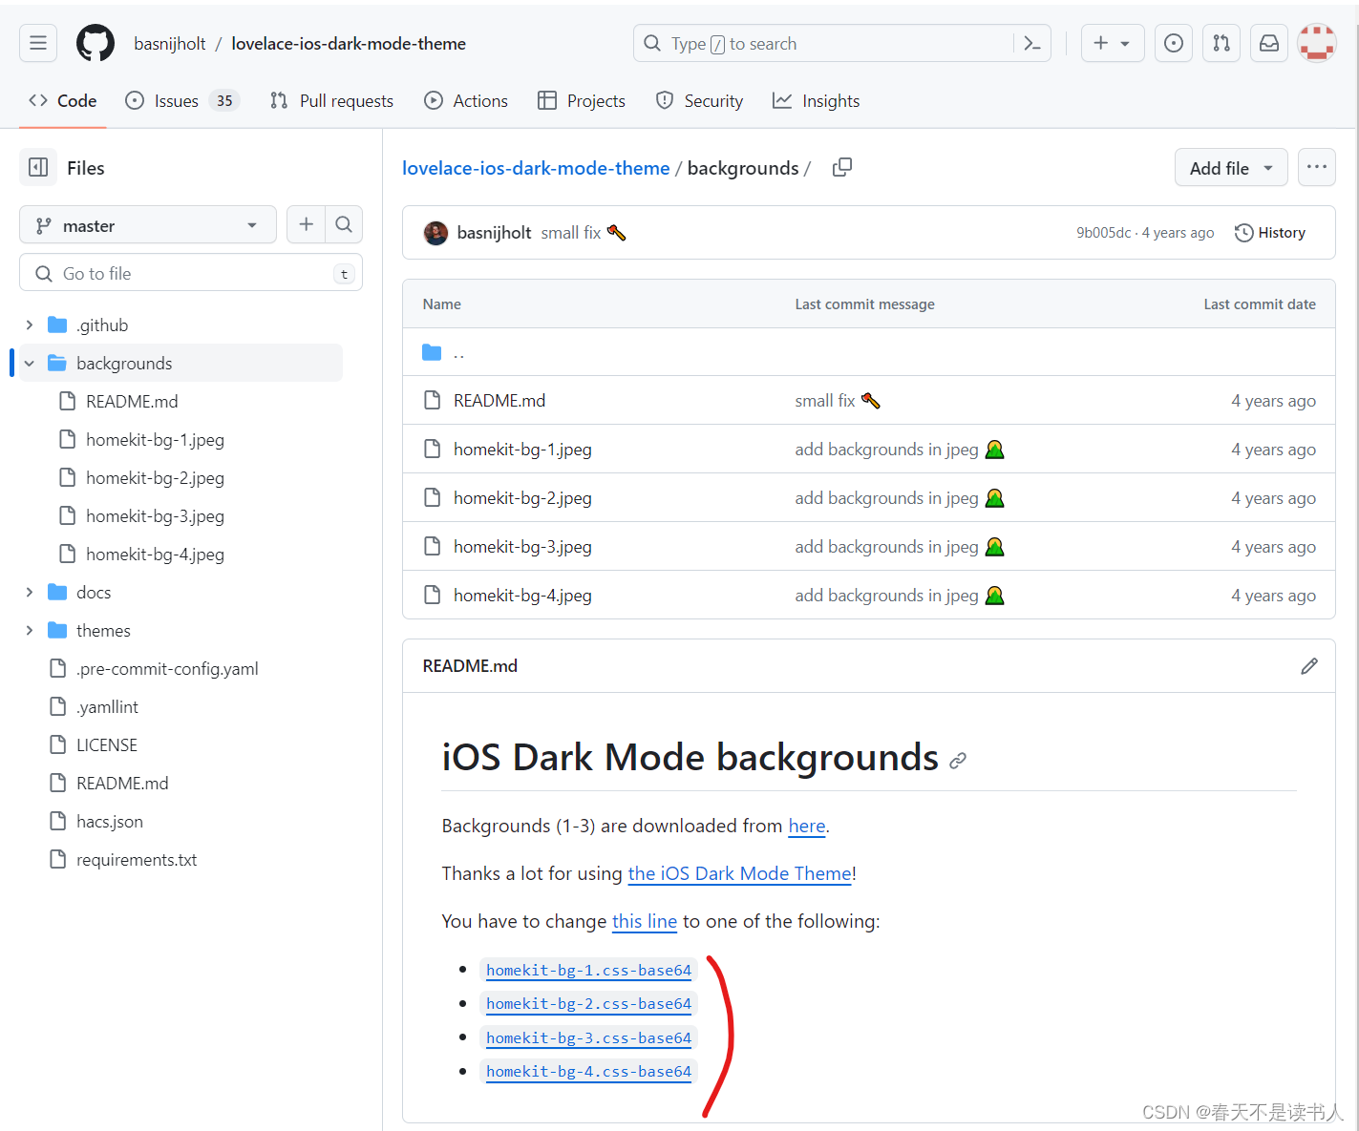This screenshot has height=1131, width=1359.
Task: Open the command palette icon
Action: coord(1032,43)
